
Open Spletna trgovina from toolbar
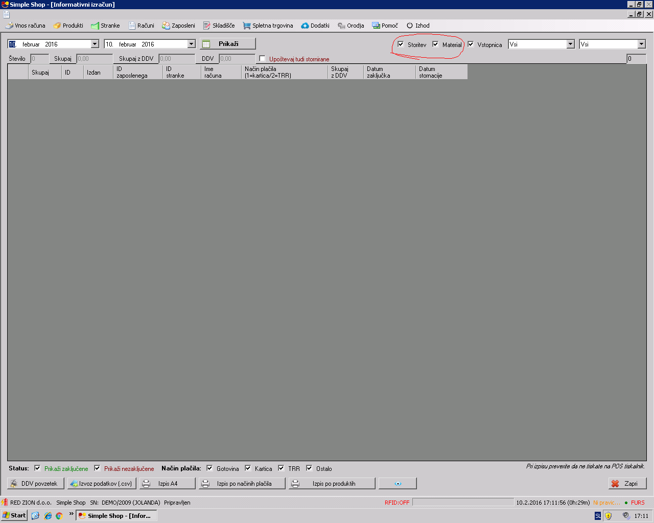[268, 26]
